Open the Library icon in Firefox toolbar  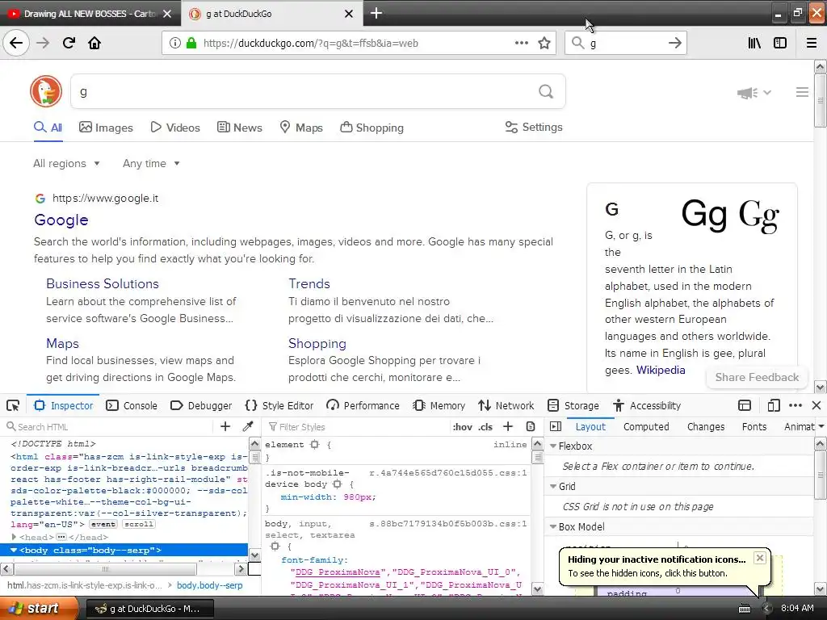coord(754,44)
